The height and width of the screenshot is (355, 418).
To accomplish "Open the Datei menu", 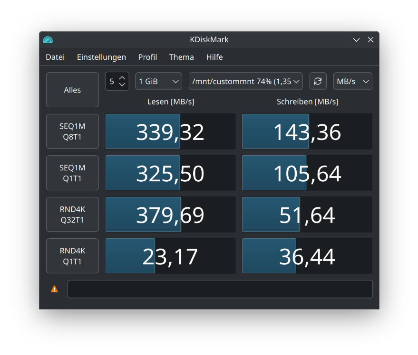I will [55, 57].
